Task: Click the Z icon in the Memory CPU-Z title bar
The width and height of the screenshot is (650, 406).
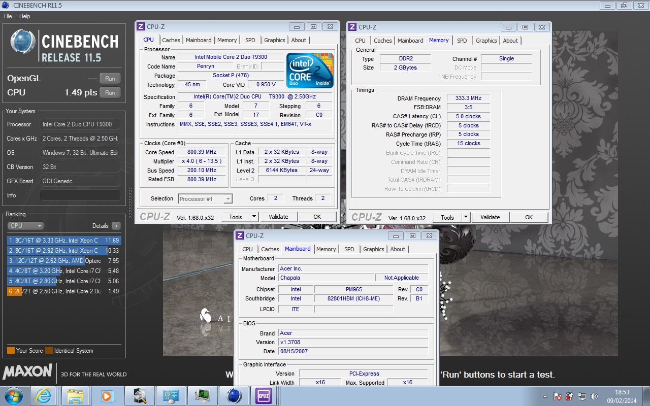Action: tap(352, 27)
